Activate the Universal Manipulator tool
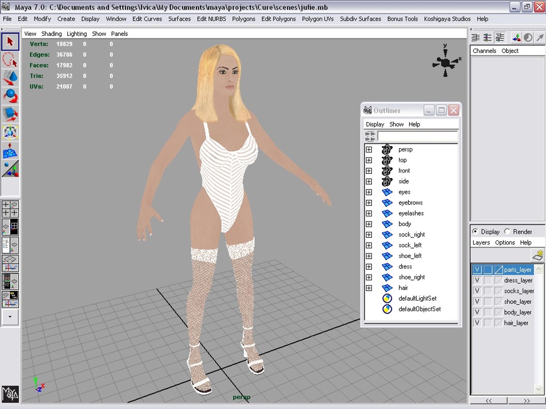 coord(10,132)
